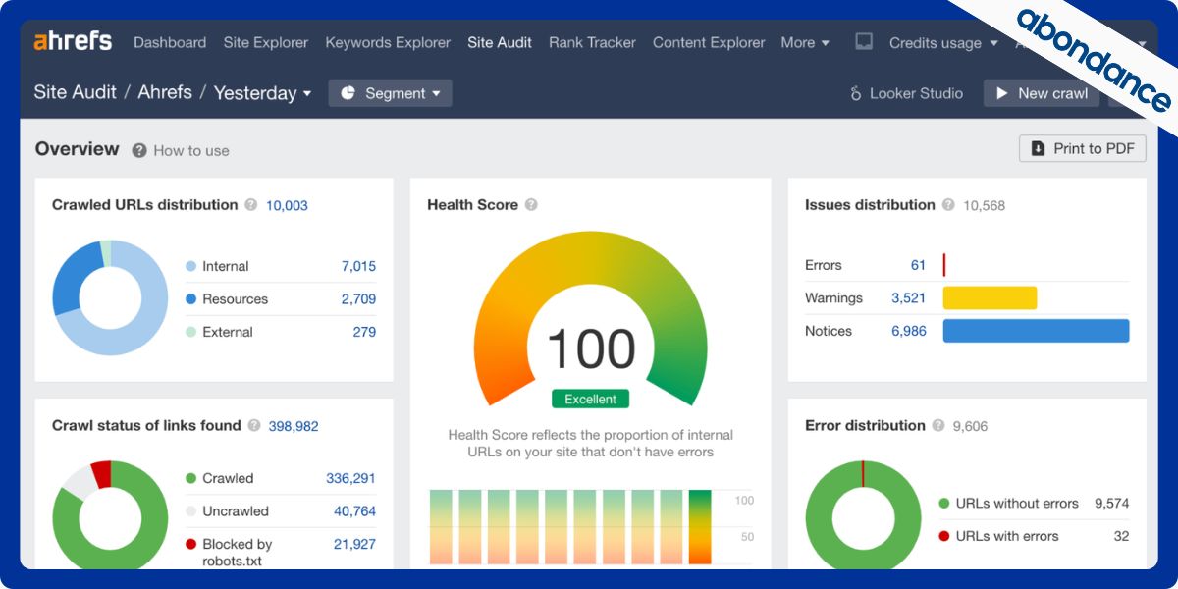Open Looker Studio link
This screenshot has width=1178, height=589.
pos(906,93)
